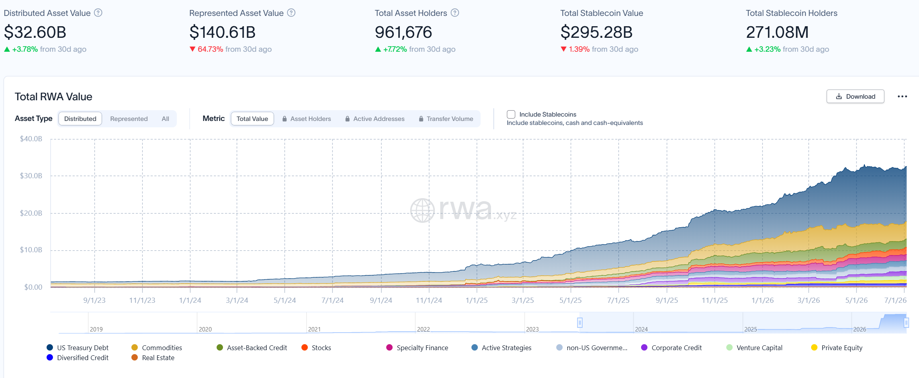The width and height of the screenshot is (919, 378).
Task: Click the 2021 marker on range timeline
Action: (314, 329)
